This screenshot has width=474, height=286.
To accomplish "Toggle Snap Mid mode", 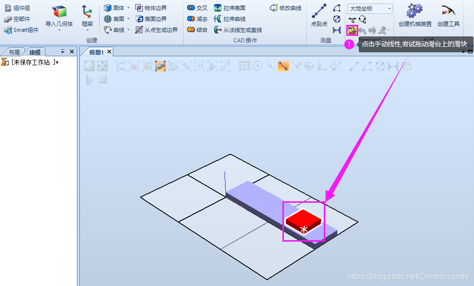I will pyautogui.click(x=270, y=66).
